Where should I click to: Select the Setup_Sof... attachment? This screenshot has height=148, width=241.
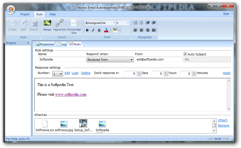[83, 126]
